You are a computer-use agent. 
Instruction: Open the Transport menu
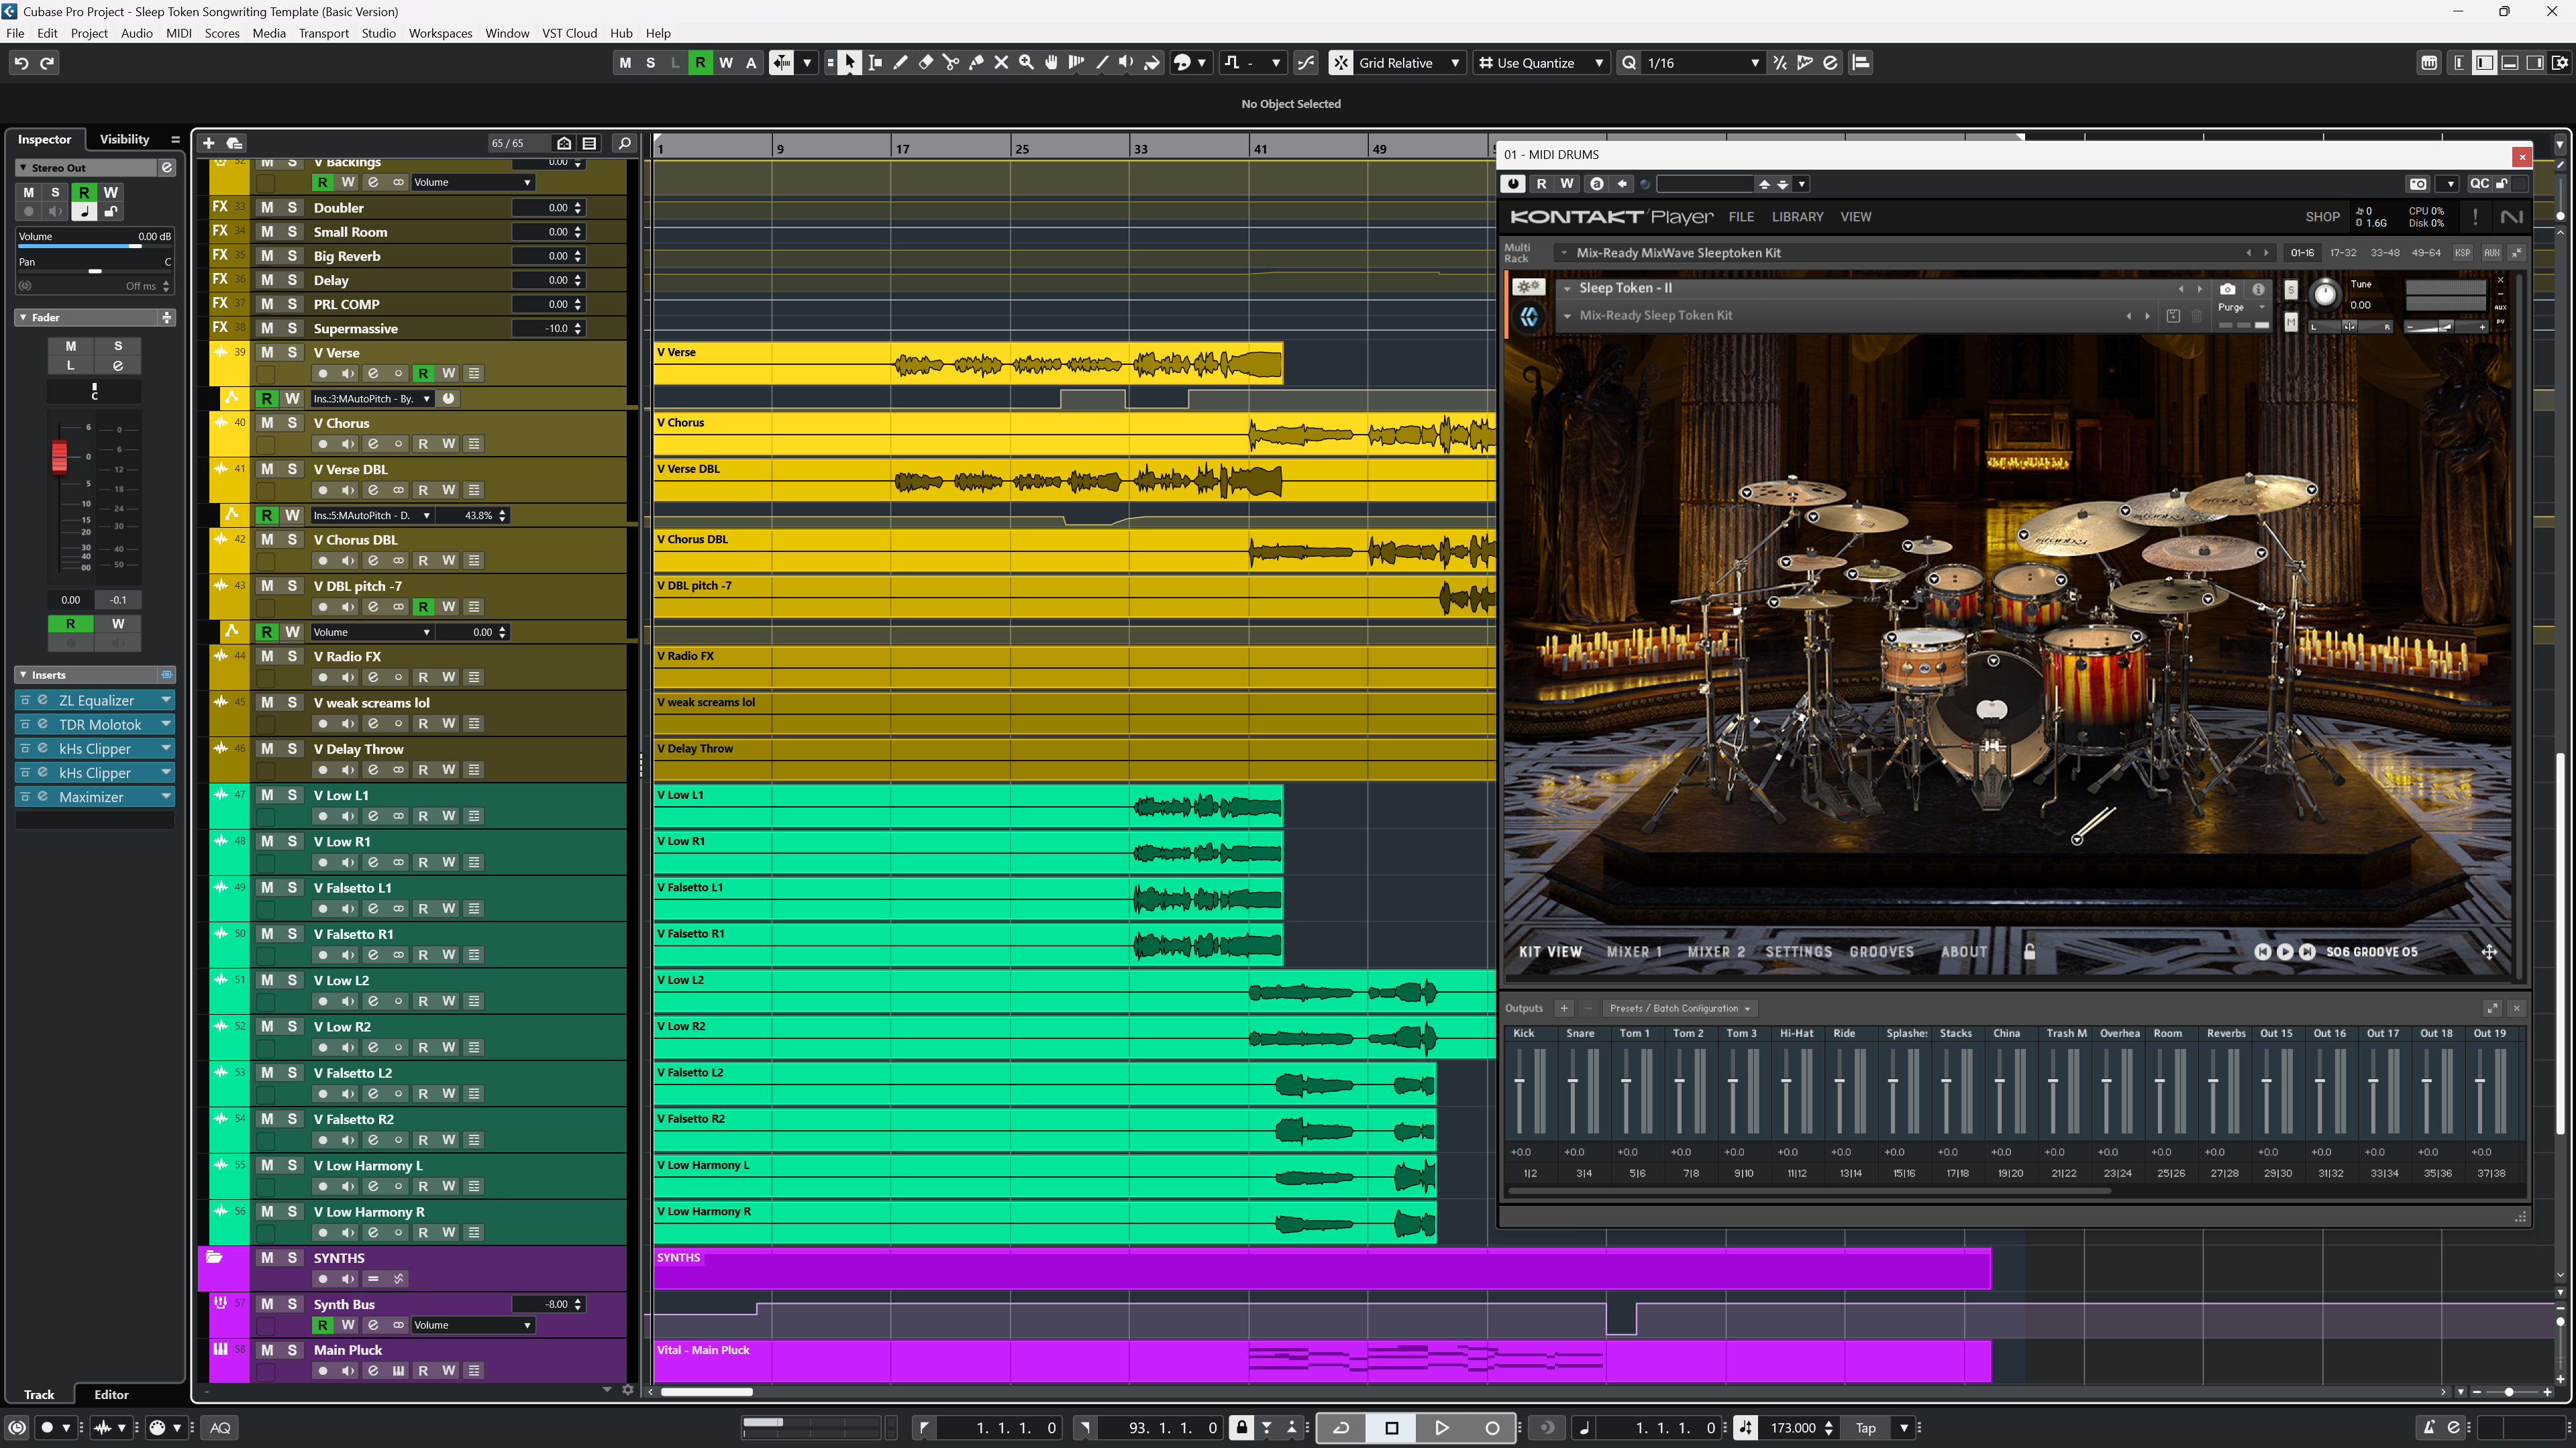(x=324, y=33)
